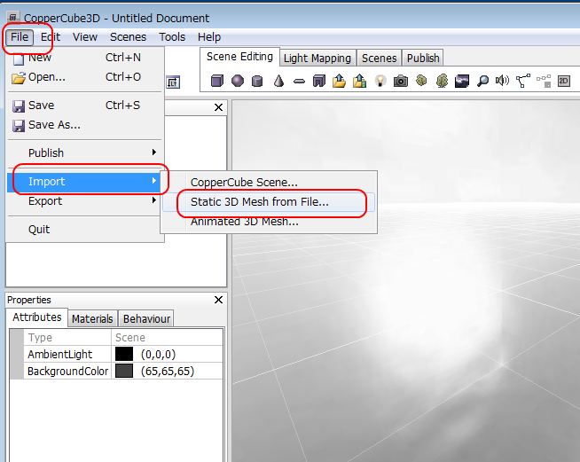Switch to the Scene Editing tab
Viewport: 580px width, 462px height.
[239, 57]
